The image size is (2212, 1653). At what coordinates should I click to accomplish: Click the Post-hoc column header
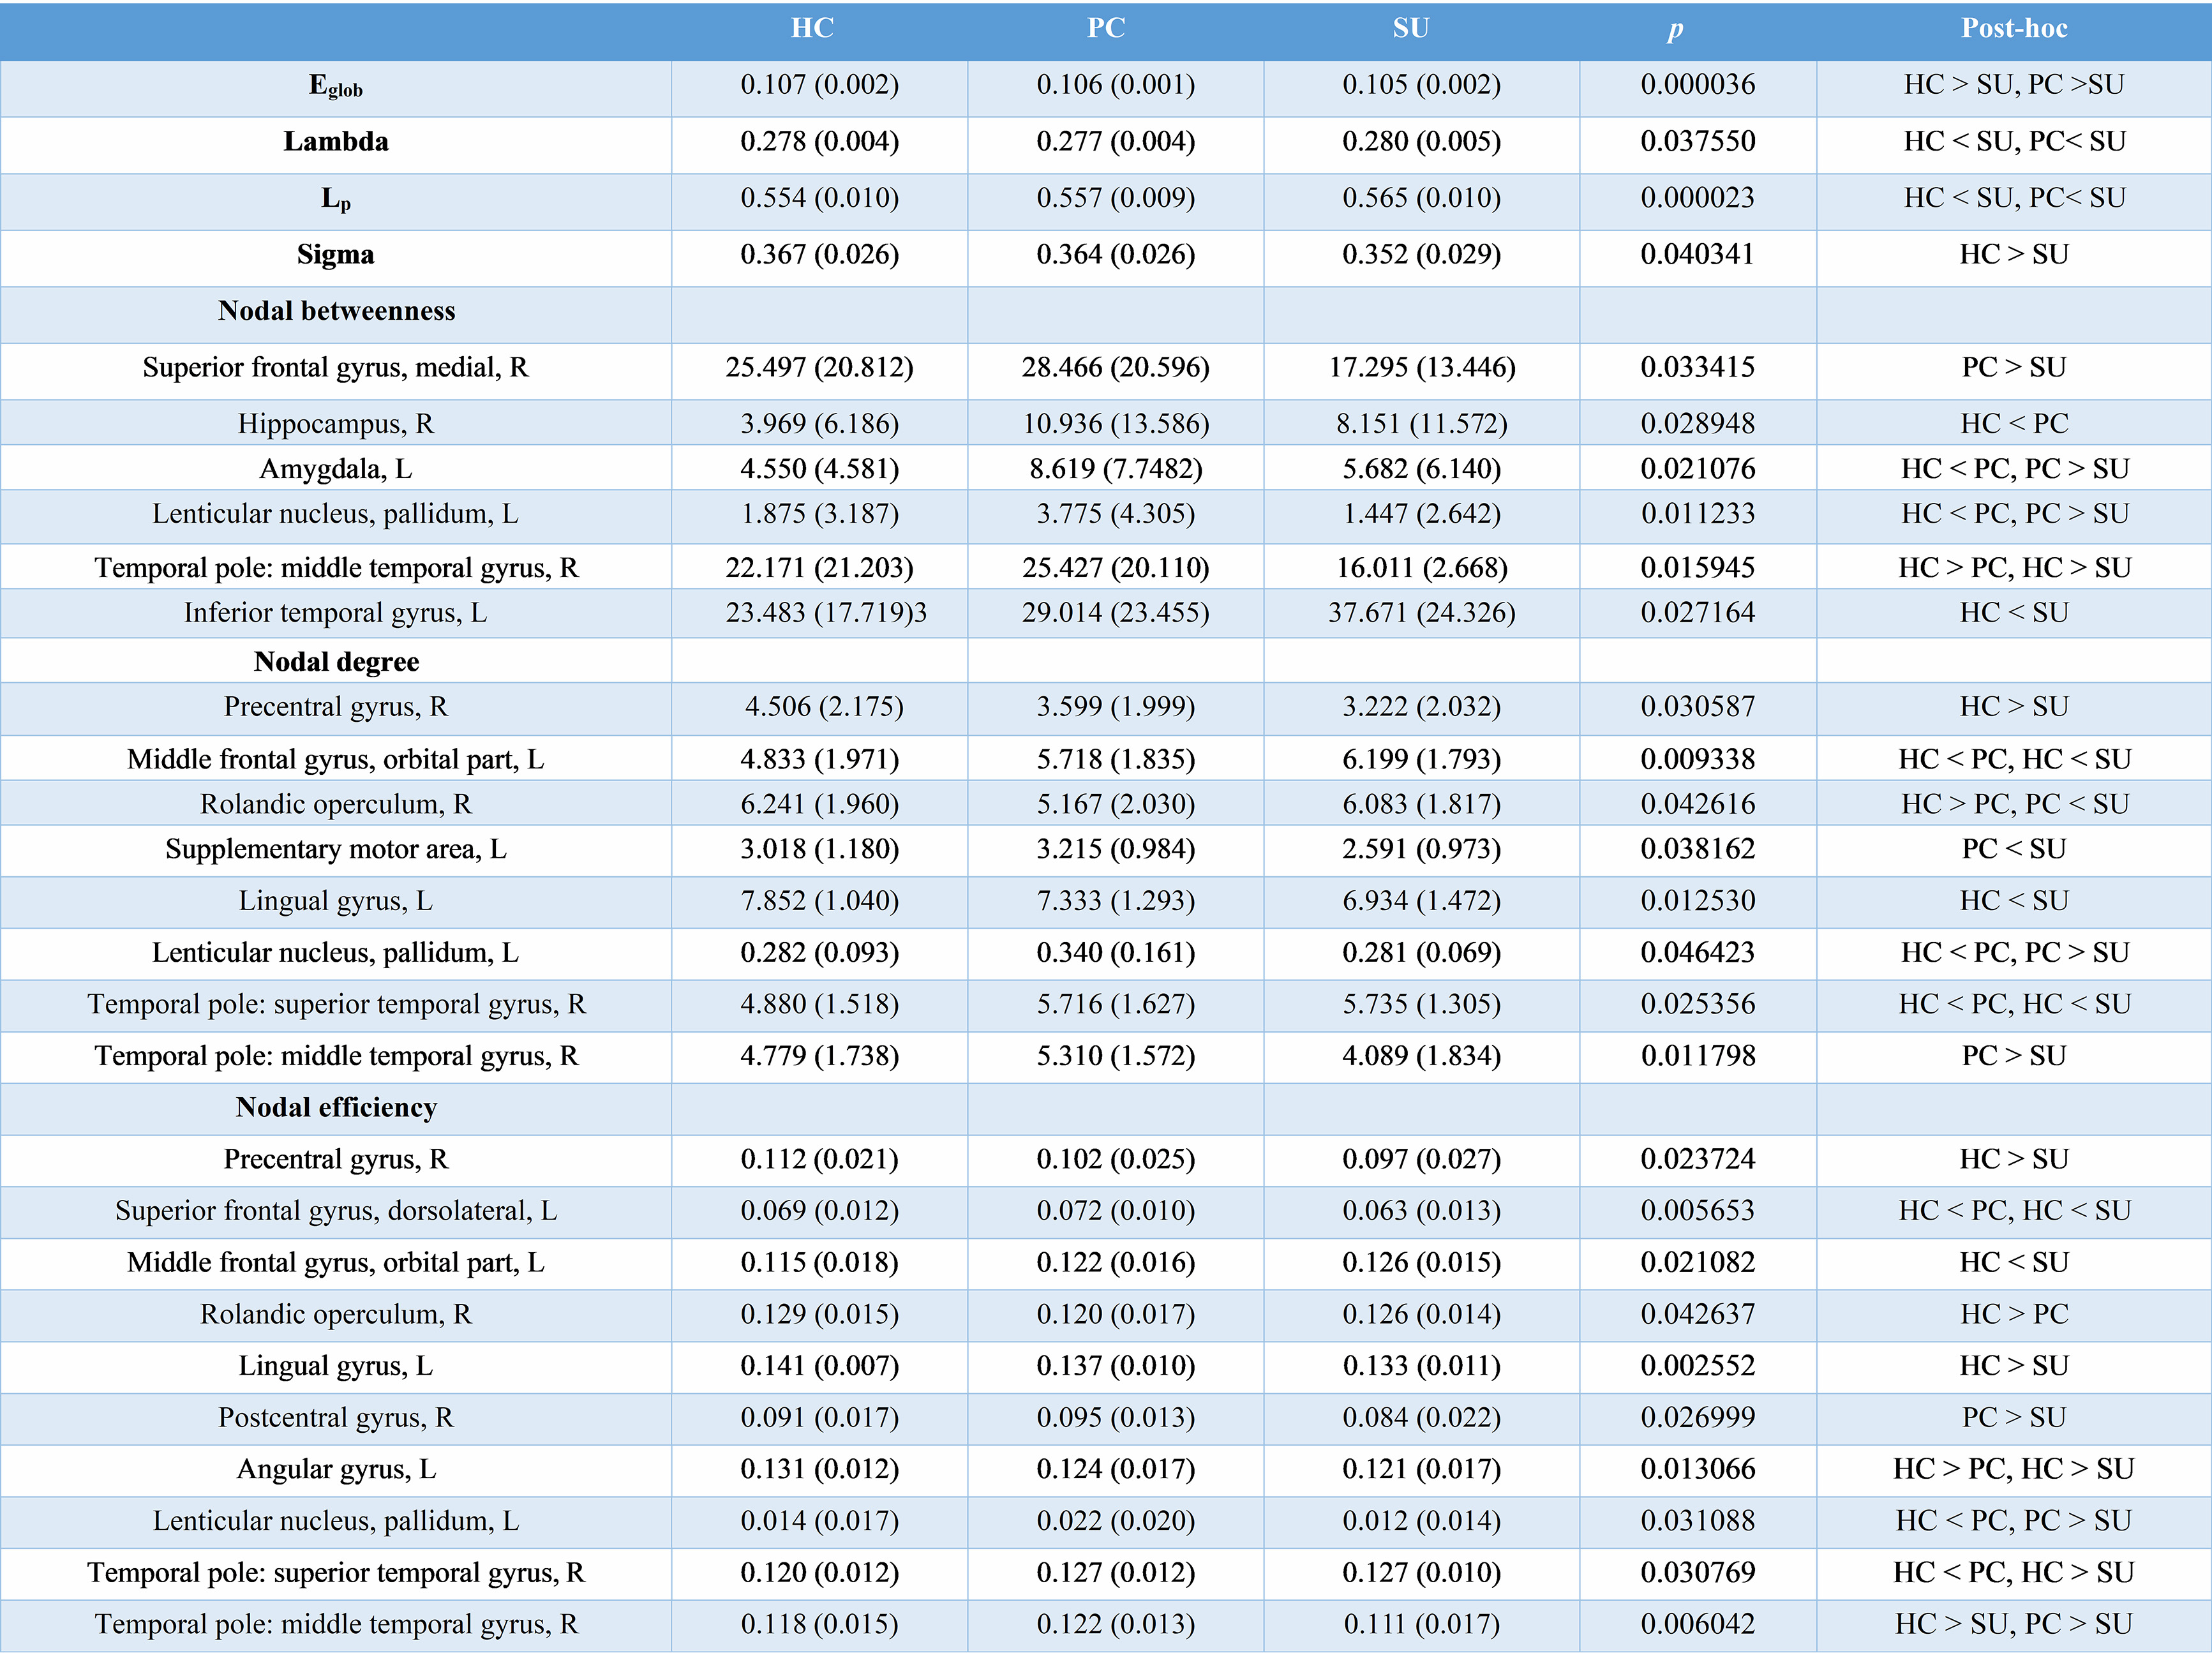pos(2013,28)
